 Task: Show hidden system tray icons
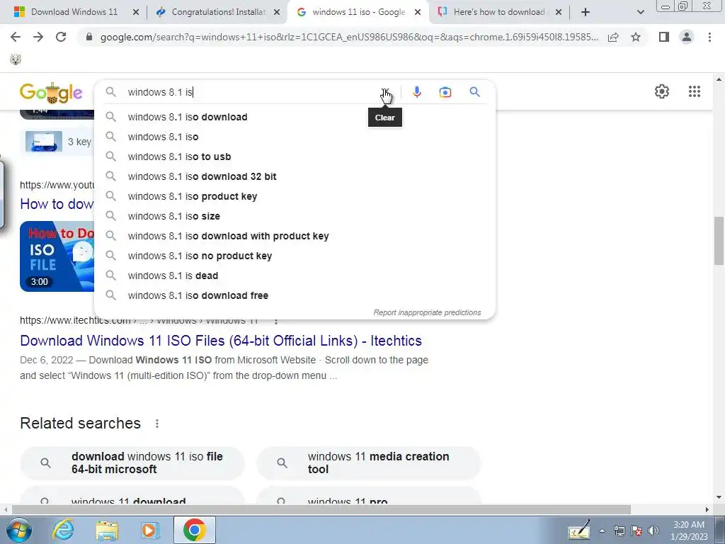[602, 531]
